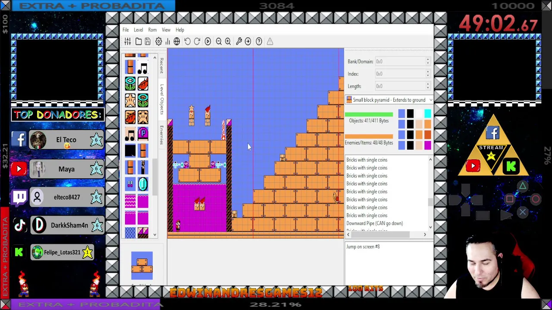
Task: Pick the dark orange-red palette swatch
Action: coord(427,135)
